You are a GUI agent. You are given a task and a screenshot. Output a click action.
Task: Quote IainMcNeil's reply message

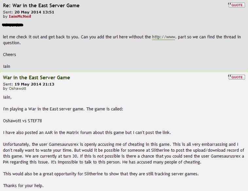(238, 5)
